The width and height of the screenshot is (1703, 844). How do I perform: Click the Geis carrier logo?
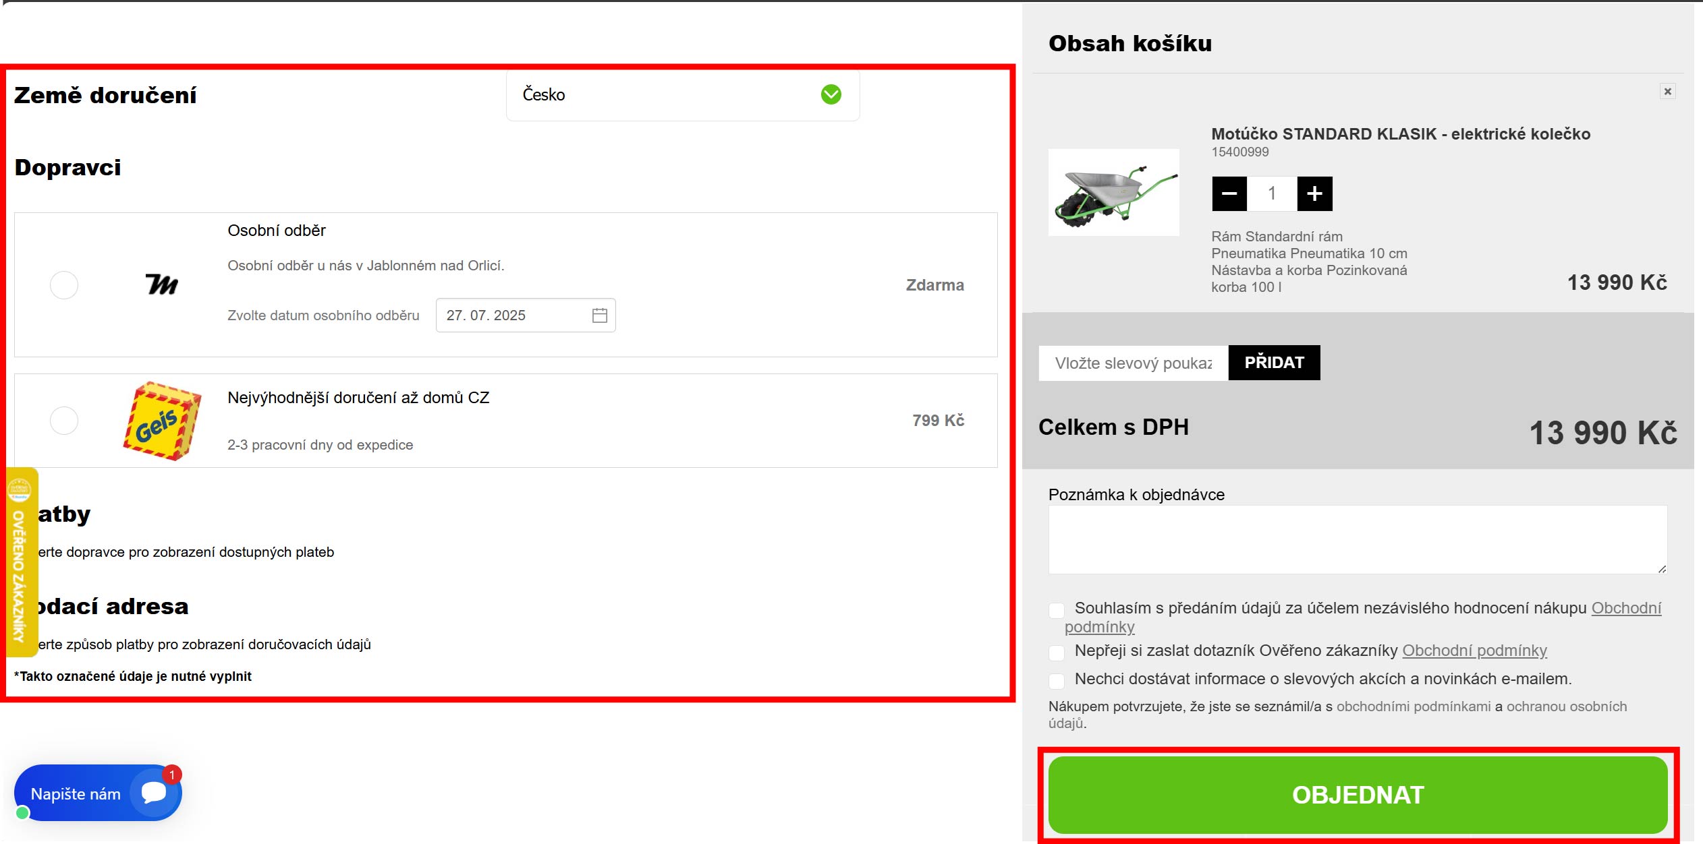(x=162, y=421)
